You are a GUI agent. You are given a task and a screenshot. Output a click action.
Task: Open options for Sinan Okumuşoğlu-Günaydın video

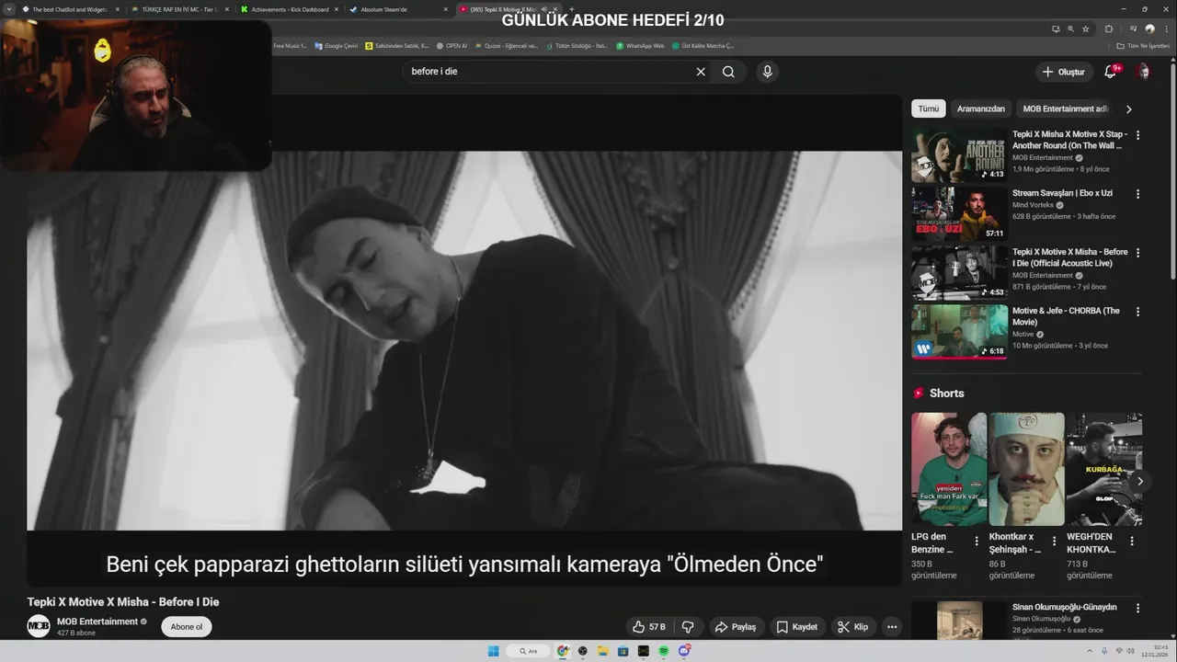point(1137,609)
